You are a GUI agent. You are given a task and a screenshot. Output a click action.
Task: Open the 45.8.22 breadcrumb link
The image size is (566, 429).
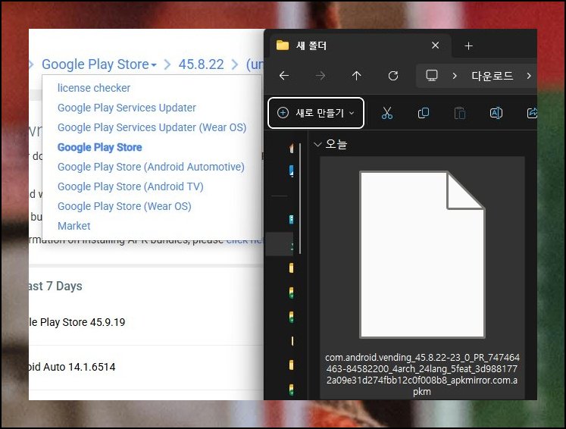click(x=201, y=64)
